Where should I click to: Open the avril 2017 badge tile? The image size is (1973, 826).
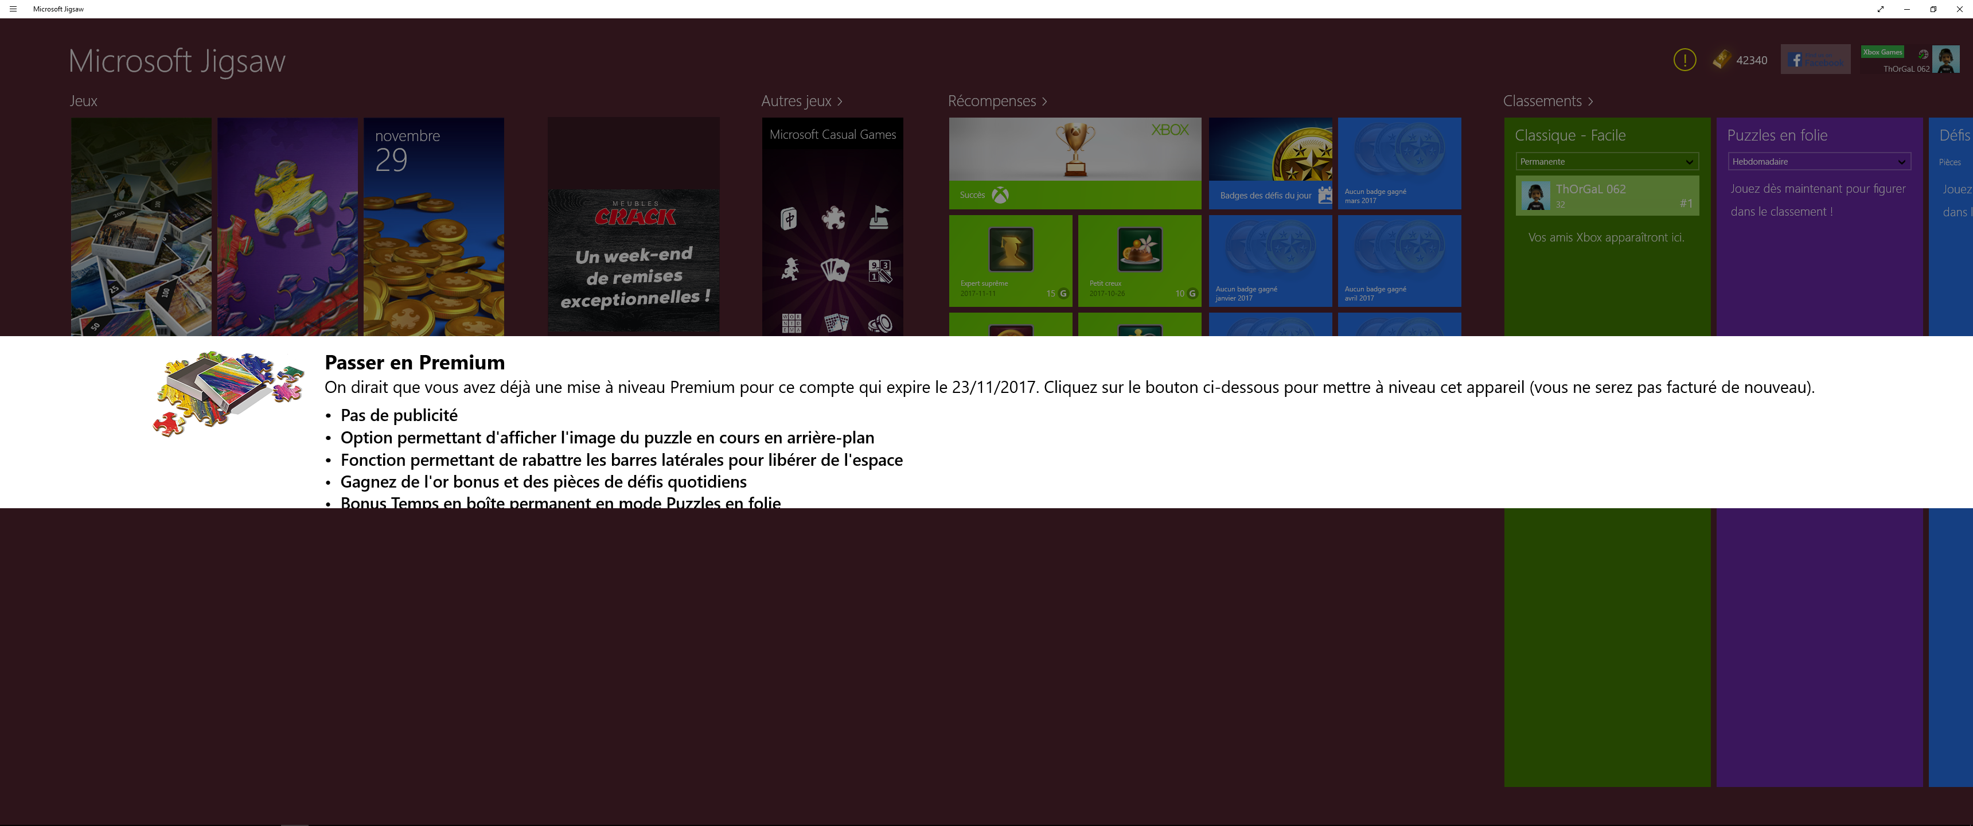tap(1399, 262)
